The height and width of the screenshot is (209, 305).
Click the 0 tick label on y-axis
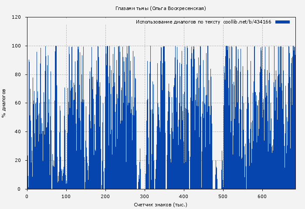coord(19,189)
